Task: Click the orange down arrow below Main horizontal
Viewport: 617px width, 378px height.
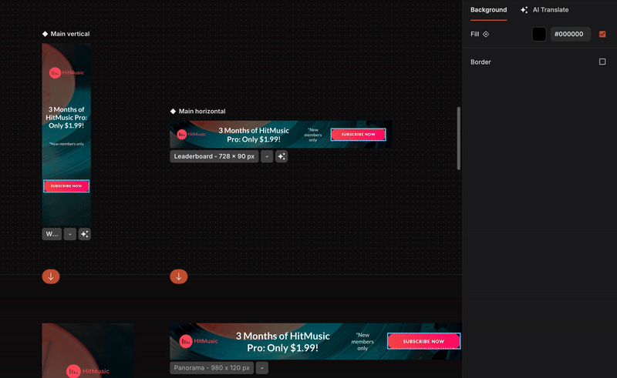Action: click(x=179, y=276)
